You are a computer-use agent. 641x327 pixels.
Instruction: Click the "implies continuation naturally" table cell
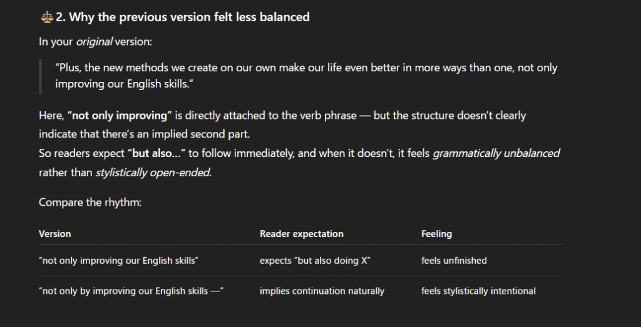pos(322,291)
